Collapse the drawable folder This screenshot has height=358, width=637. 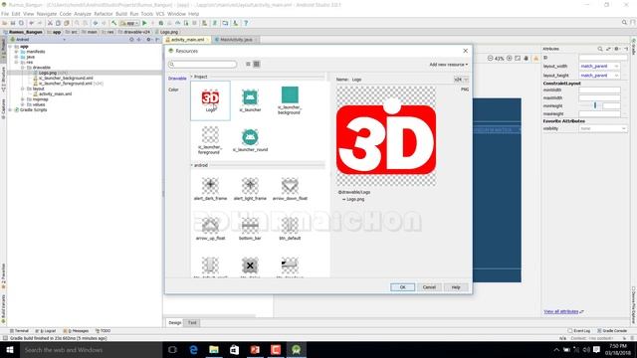(23, 68)
